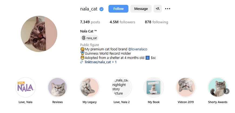Open the three-dot options menu
The image size is (235, 113).
point(168,9)
